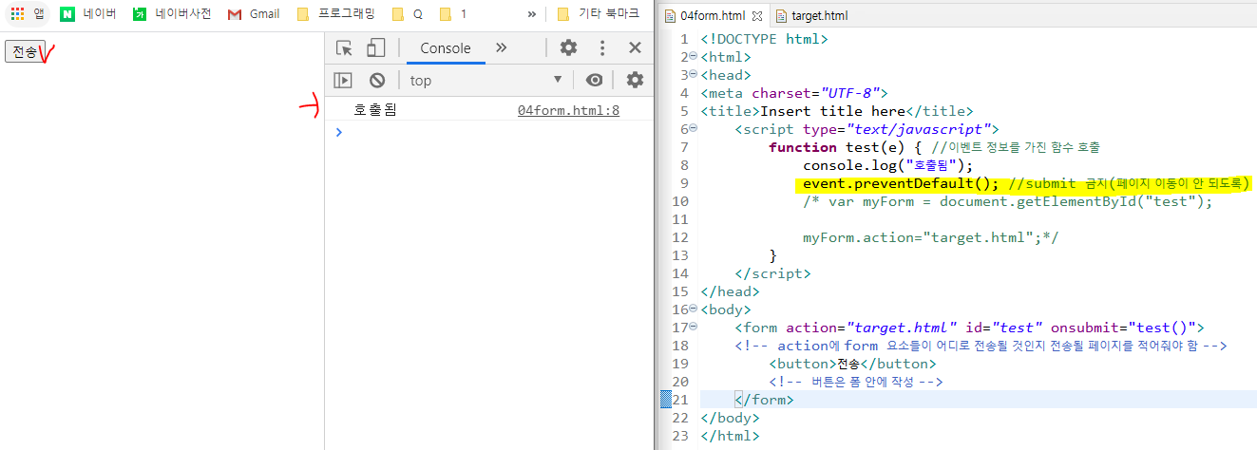Image resolution: width=1257 pixels, height=450 pixels.
Task: Click the 전송 submit button
Action: (25, 52)
